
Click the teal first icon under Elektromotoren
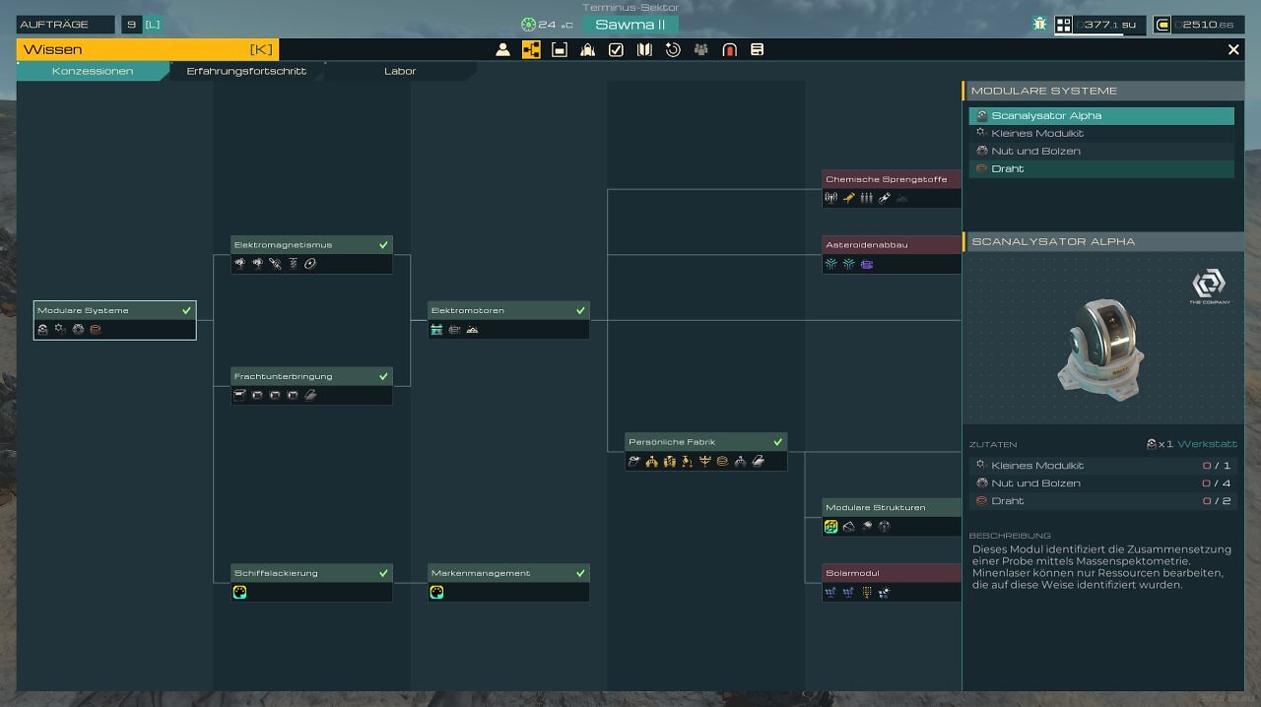coord(436,330)
